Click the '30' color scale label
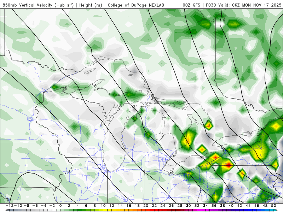Image resolution: width=283 pixels, height=212 pixels. pyautogui.click(x=188, y=206)
